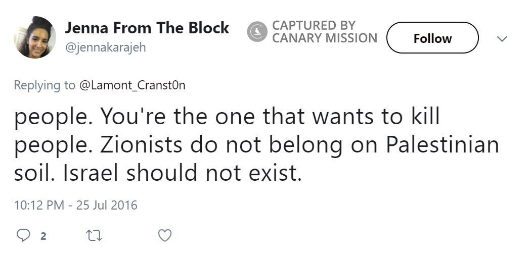
Task: Click the '25 Jul 2016' date text
Action: 107,205
